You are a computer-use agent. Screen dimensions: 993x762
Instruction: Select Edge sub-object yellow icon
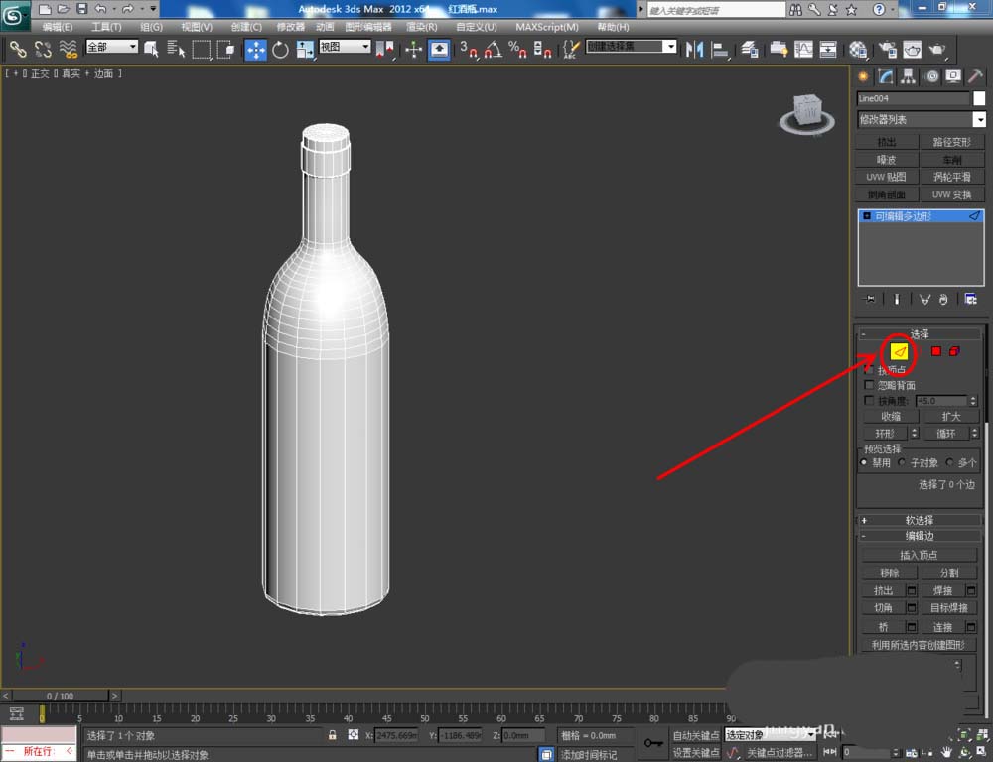click(899, 351)
